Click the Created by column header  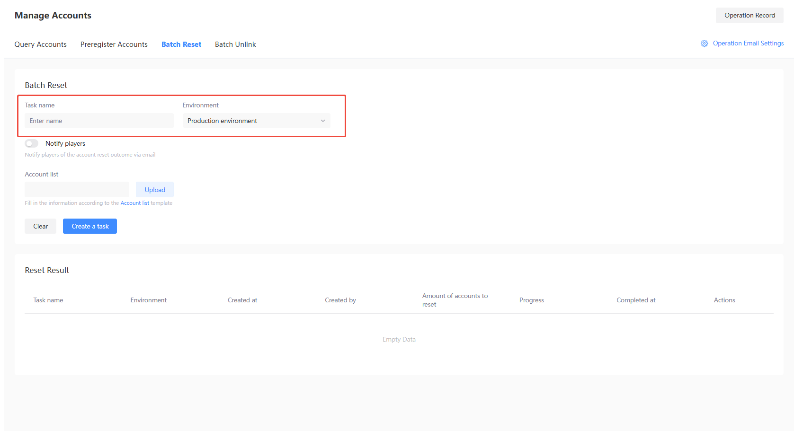[x=340, y=300]
